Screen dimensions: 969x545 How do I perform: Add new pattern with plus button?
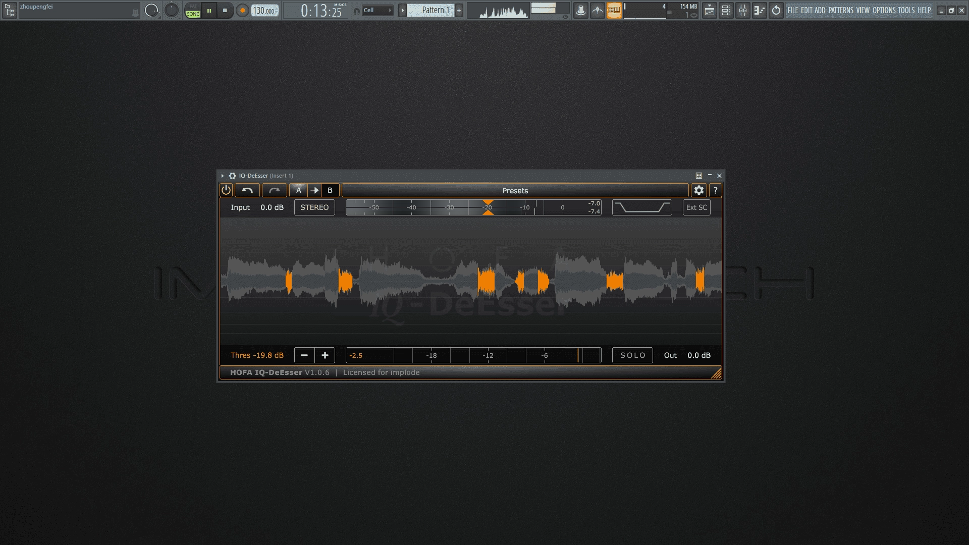click(459, 10)
